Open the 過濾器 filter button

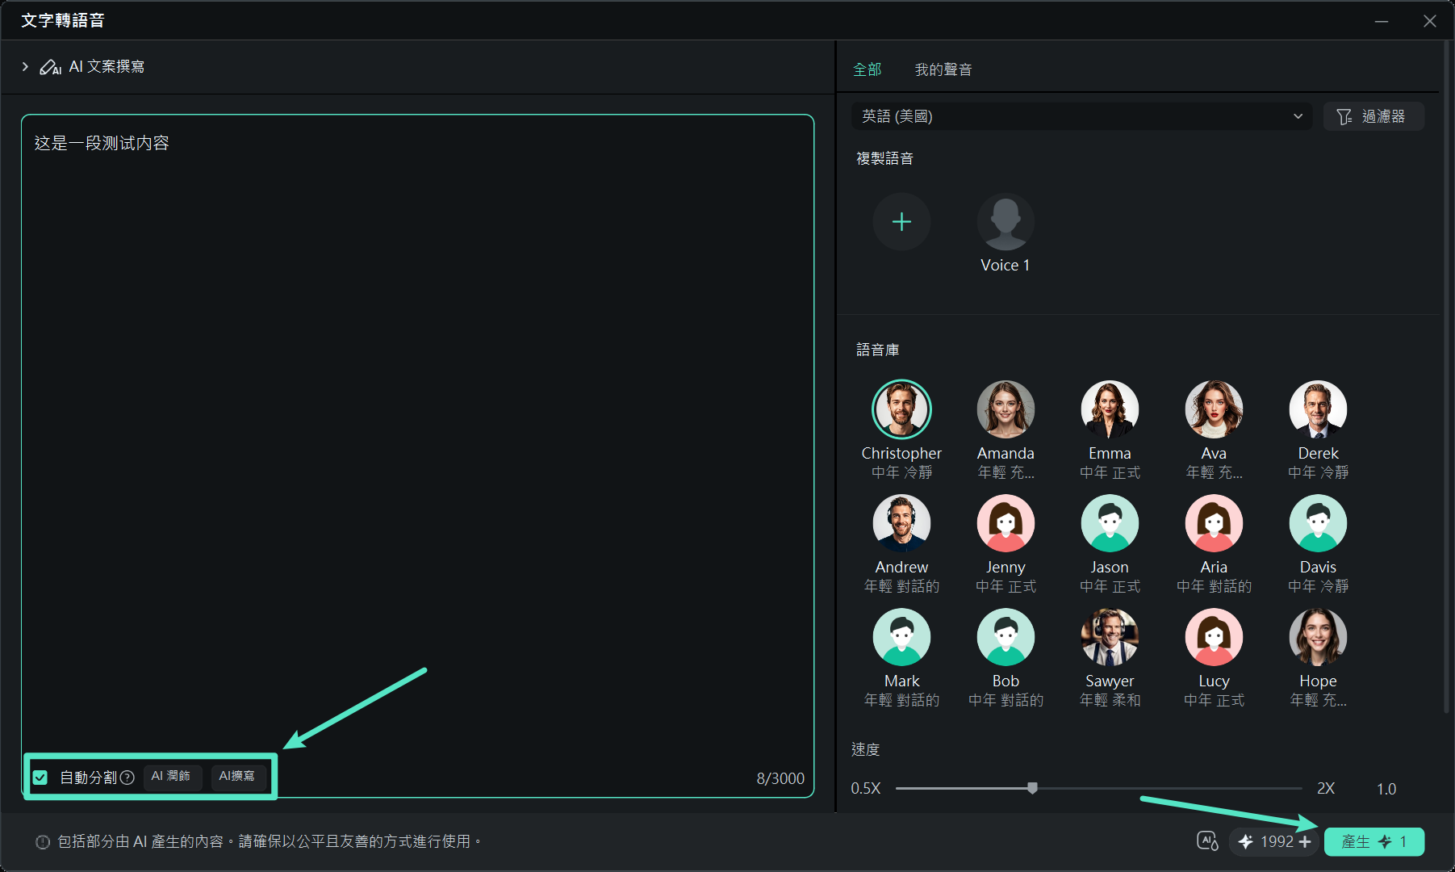coord(1373,116)
